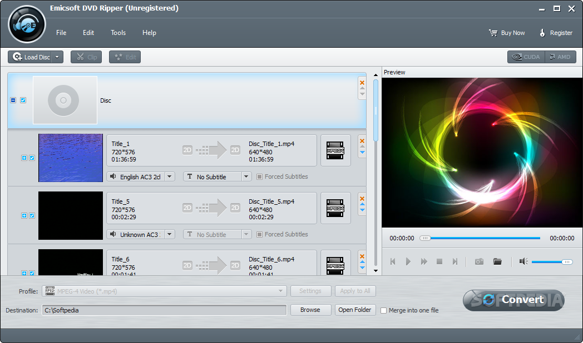583x343 pixels.
Task: Open the Edit menu
Action: [x=88, y=33]
